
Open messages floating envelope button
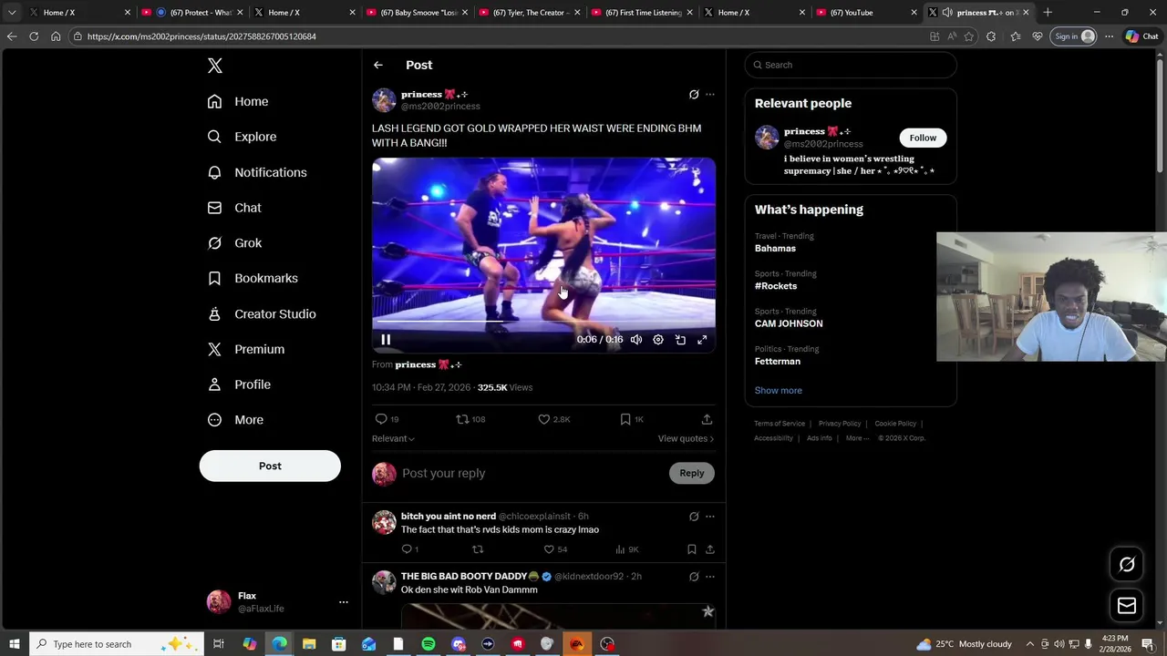[x=1127, y=606]
